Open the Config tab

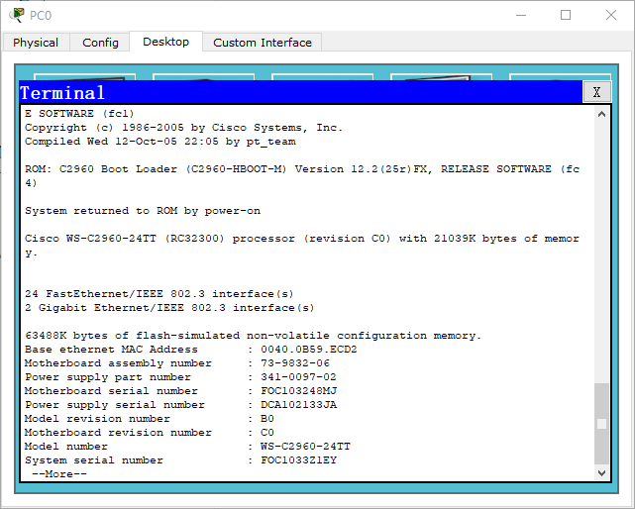pyautogui.click(x=100, y=43)
